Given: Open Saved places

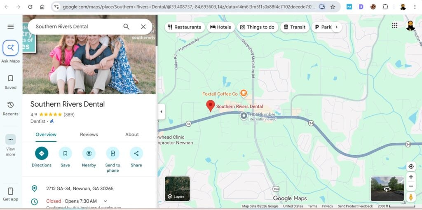Looking at the screenshot, I should pos(10,82).
